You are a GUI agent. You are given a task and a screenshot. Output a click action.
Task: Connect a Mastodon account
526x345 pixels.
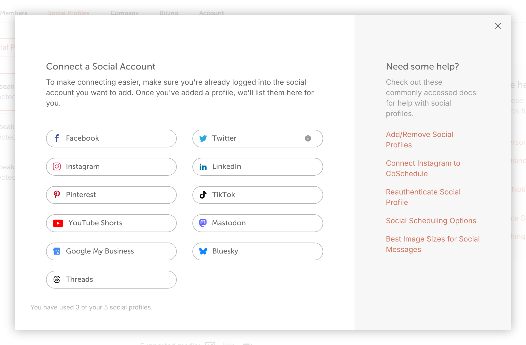(258, 223)
